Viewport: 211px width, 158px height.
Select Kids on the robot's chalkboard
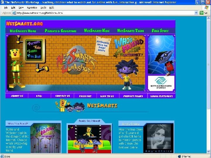[37, 47]
